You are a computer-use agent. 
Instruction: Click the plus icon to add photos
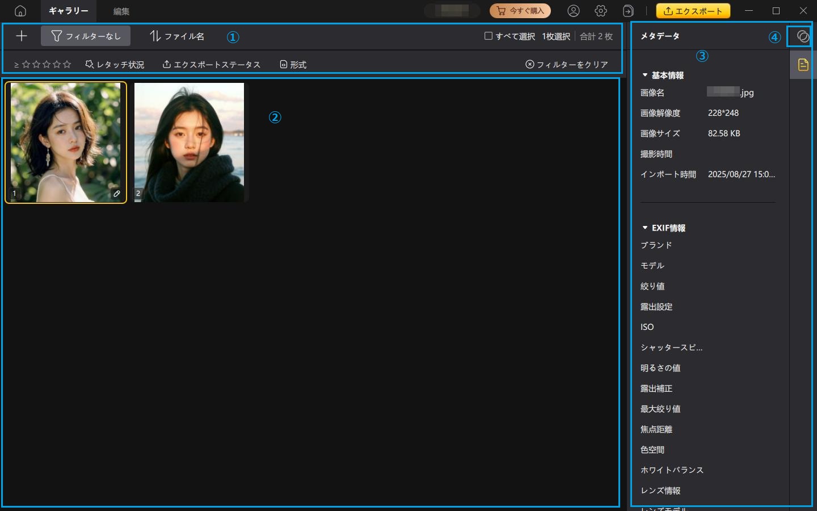[22, 36]
